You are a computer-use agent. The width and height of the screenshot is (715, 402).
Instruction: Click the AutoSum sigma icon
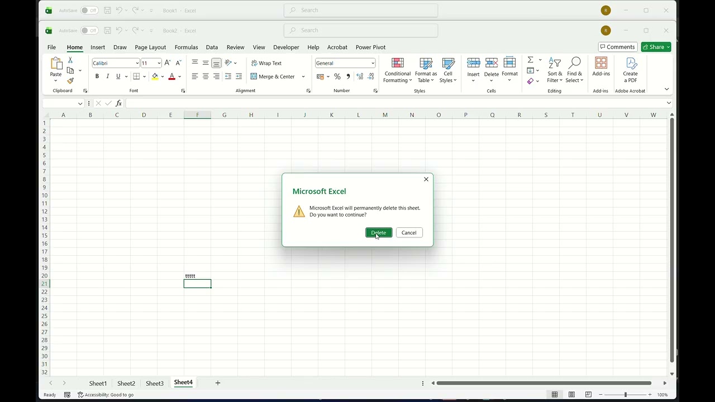[x=531, y=60]
